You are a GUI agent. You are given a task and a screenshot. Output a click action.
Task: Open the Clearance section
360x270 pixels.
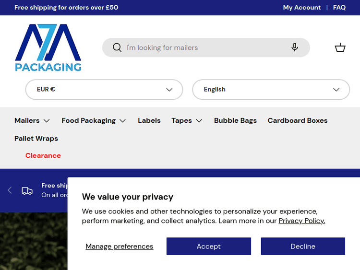pos(43,155)
